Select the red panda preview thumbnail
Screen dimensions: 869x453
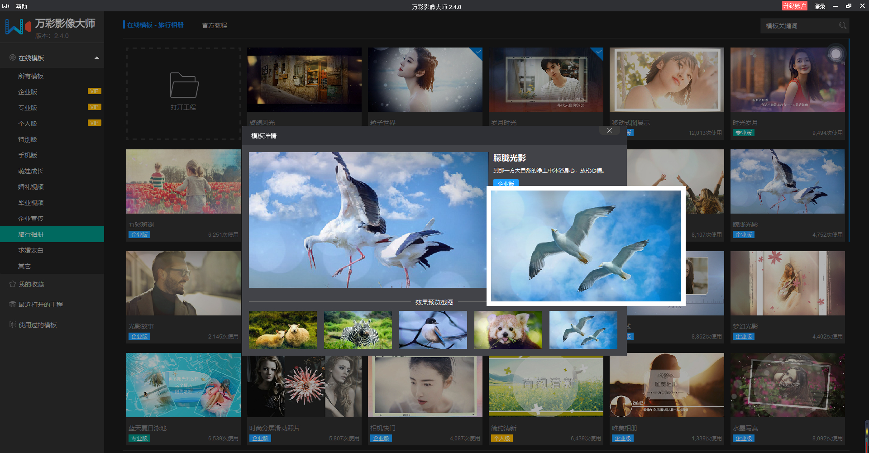(508, 330)
